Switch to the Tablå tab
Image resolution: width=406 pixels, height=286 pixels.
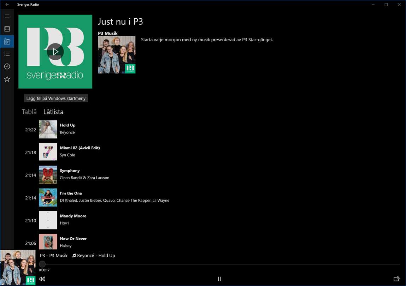[29, 112]
